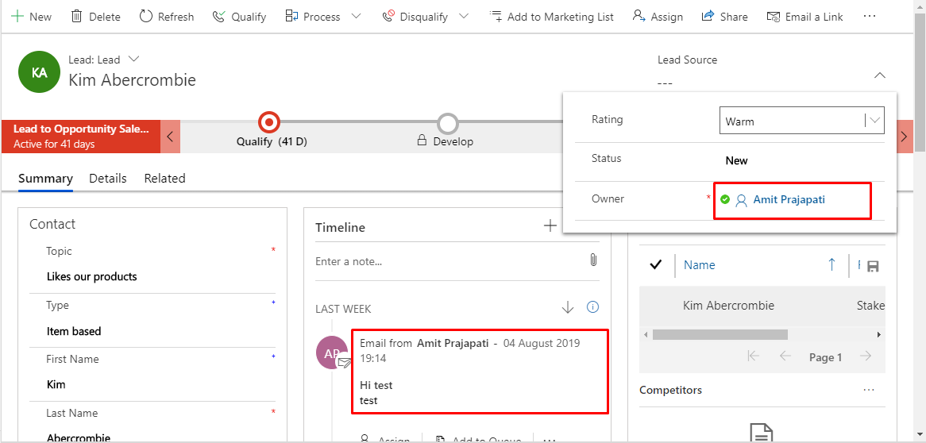Open the Related tab
The image size is (926, 443).
pos(164,179)
